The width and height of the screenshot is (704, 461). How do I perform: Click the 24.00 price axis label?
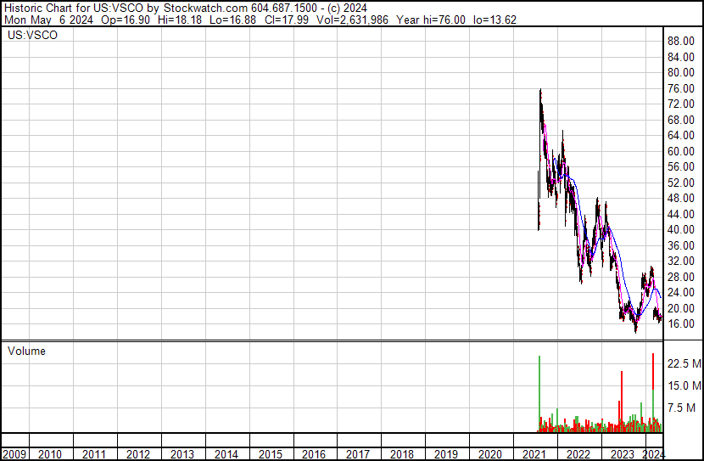(681, 293)
